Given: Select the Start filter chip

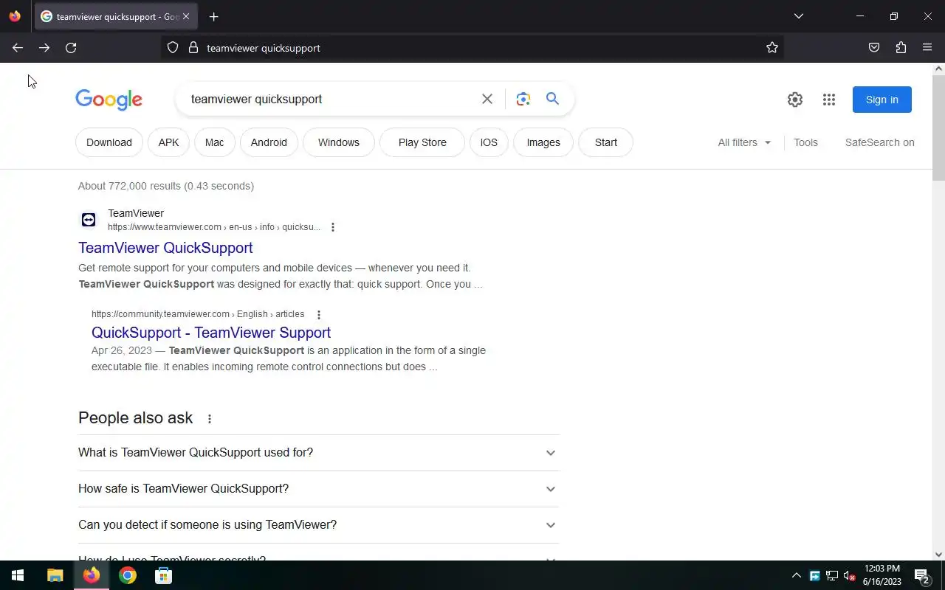Looking at the screenshot, I should (x=606, y=142).
